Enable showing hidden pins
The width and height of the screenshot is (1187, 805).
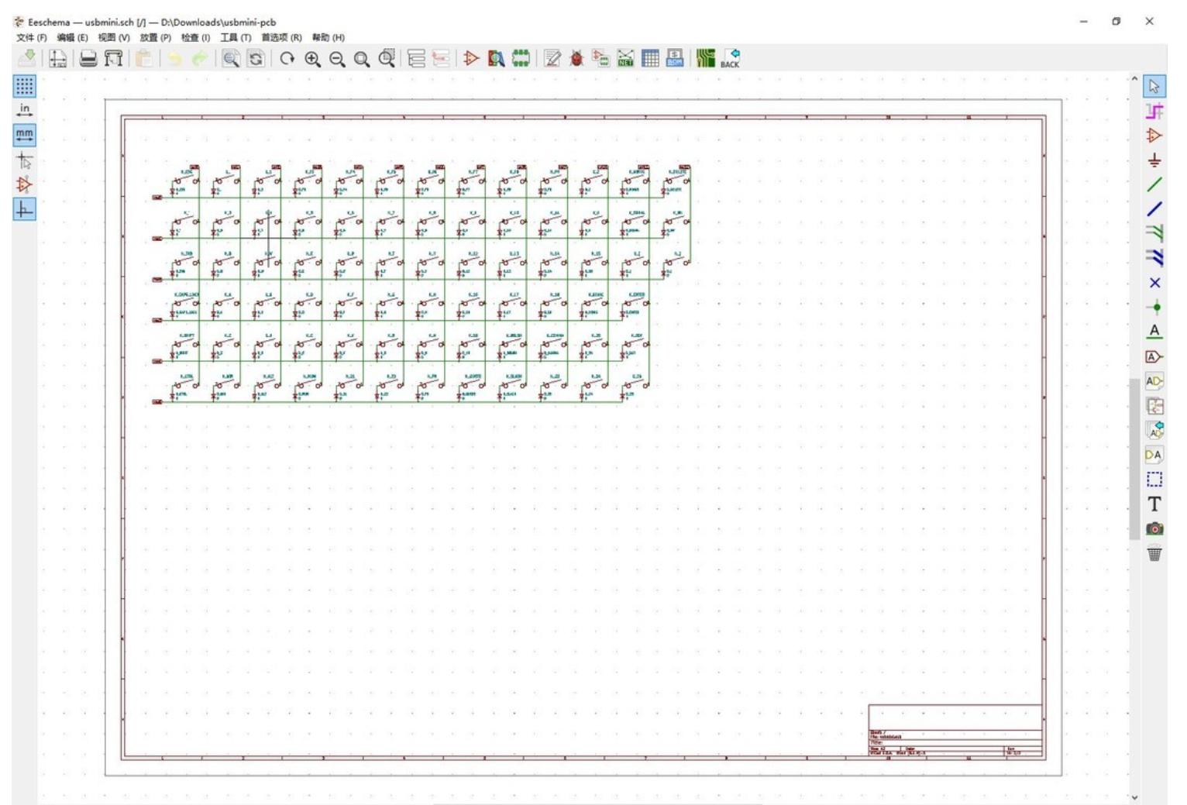[x=24, y=186]
